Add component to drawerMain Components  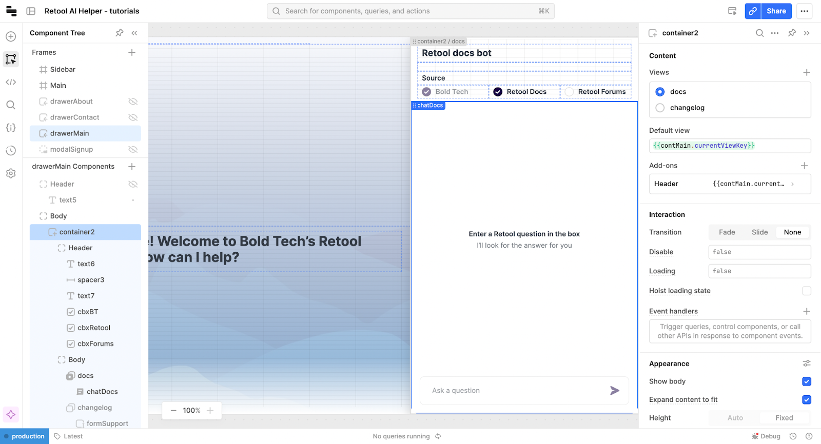coord(132,166)
